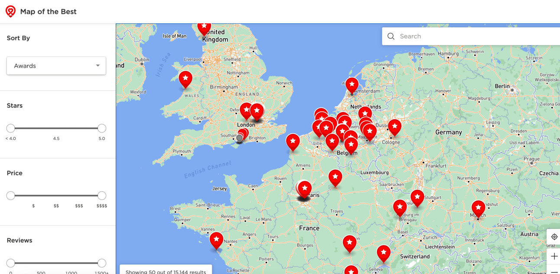Select the star pin over Munich
The image size is (560, 274).
(479, 209)
